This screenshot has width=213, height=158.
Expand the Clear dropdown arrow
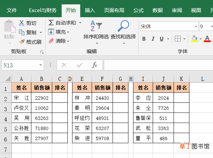(68, 41)
